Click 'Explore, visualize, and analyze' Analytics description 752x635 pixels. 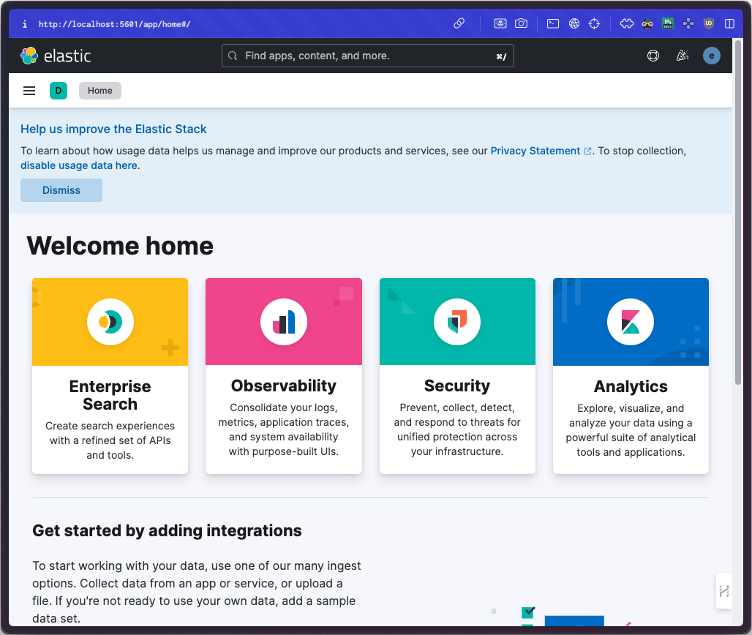(x=631, y=430)
